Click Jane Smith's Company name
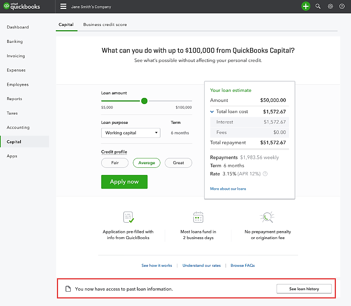This screenshot has height=306, width=351. 91,7
